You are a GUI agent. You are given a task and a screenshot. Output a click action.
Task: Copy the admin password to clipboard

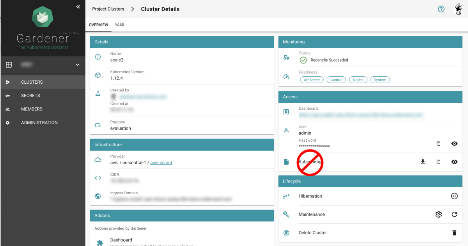pyautogui.click(x=438, y=144)
